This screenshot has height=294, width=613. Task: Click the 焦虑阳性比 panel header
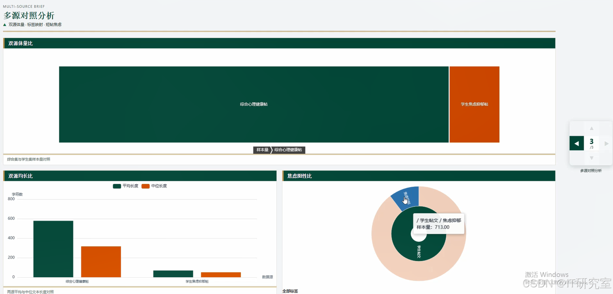[x=419, y=176]
